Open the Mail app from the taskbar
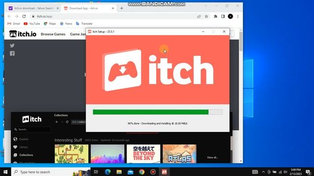Screen dimensions: 314x176 click(131, 172)
